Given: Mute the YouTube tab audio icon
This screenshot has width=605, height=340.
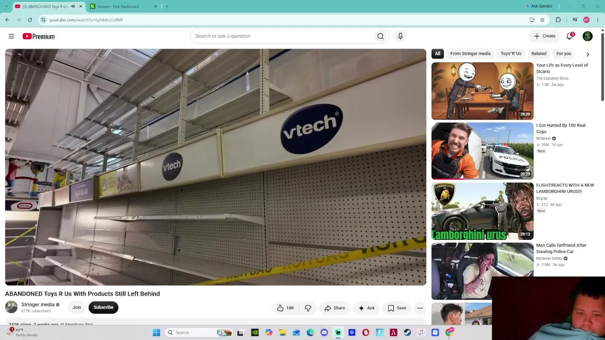Looking at the screenshot, I should tap(73, 6).
